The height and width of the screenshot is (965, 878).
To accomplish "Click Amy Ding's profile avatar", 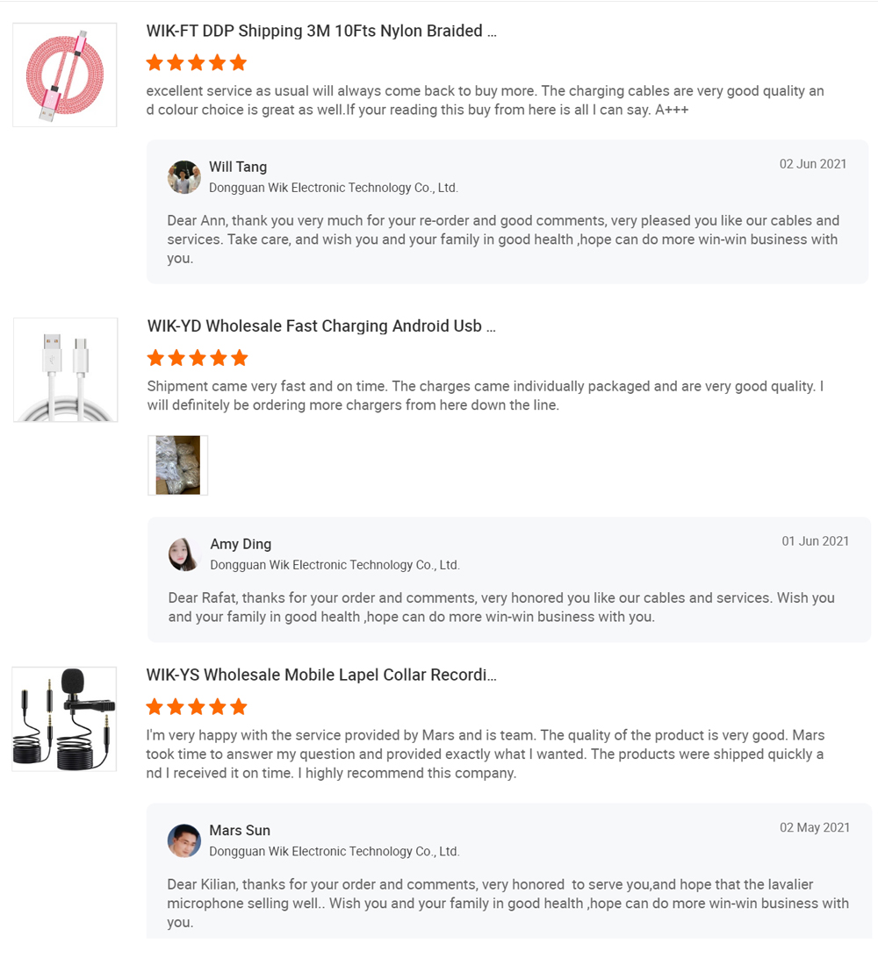I will pos(184,554).
